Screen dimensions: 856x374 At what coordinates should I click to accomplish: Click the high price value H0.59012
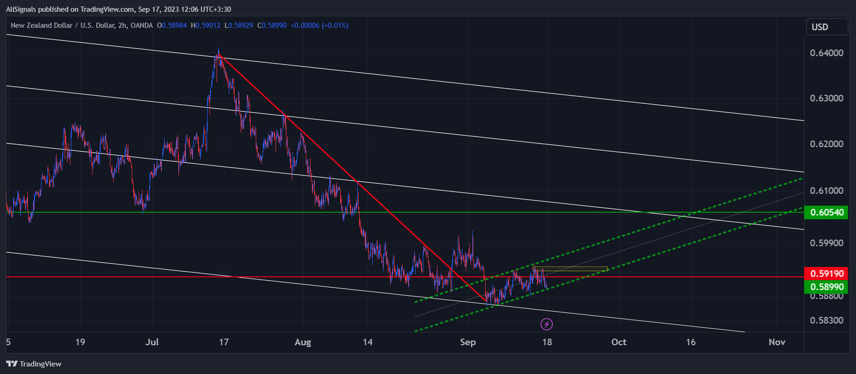(205, 25)
